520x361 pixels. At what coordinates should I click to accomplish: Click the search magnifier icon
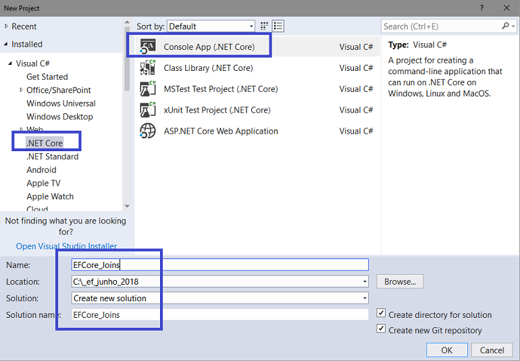point(505,26)
